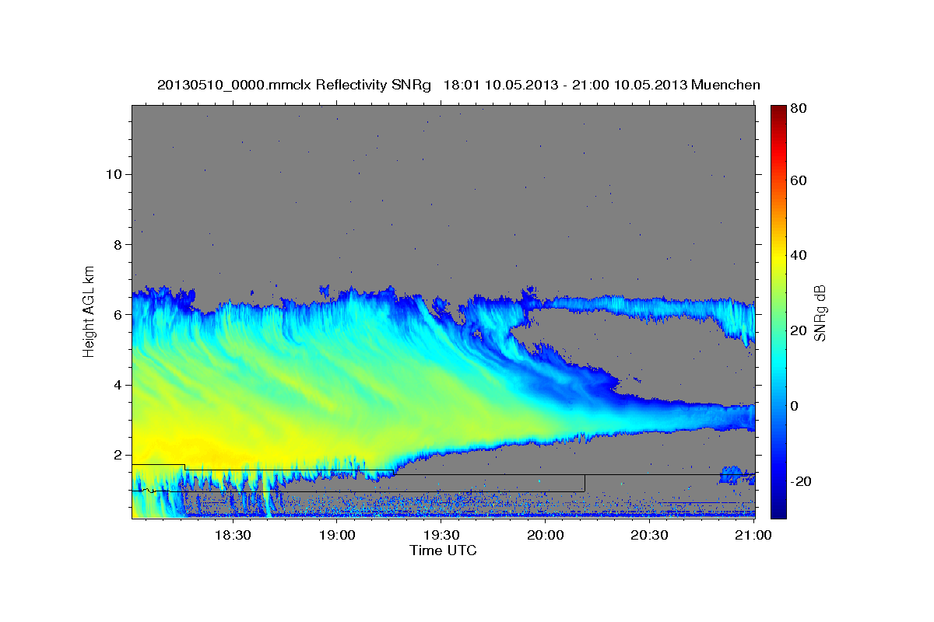Screen dimensions: 934x622
Task: Click the 19:30 time tick label
Action: (x=441, y=536)
